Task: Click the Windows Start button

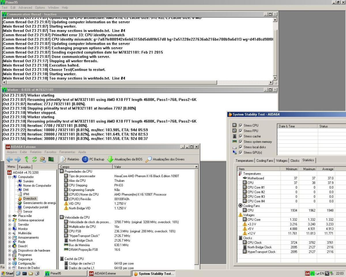Action: 7,274
